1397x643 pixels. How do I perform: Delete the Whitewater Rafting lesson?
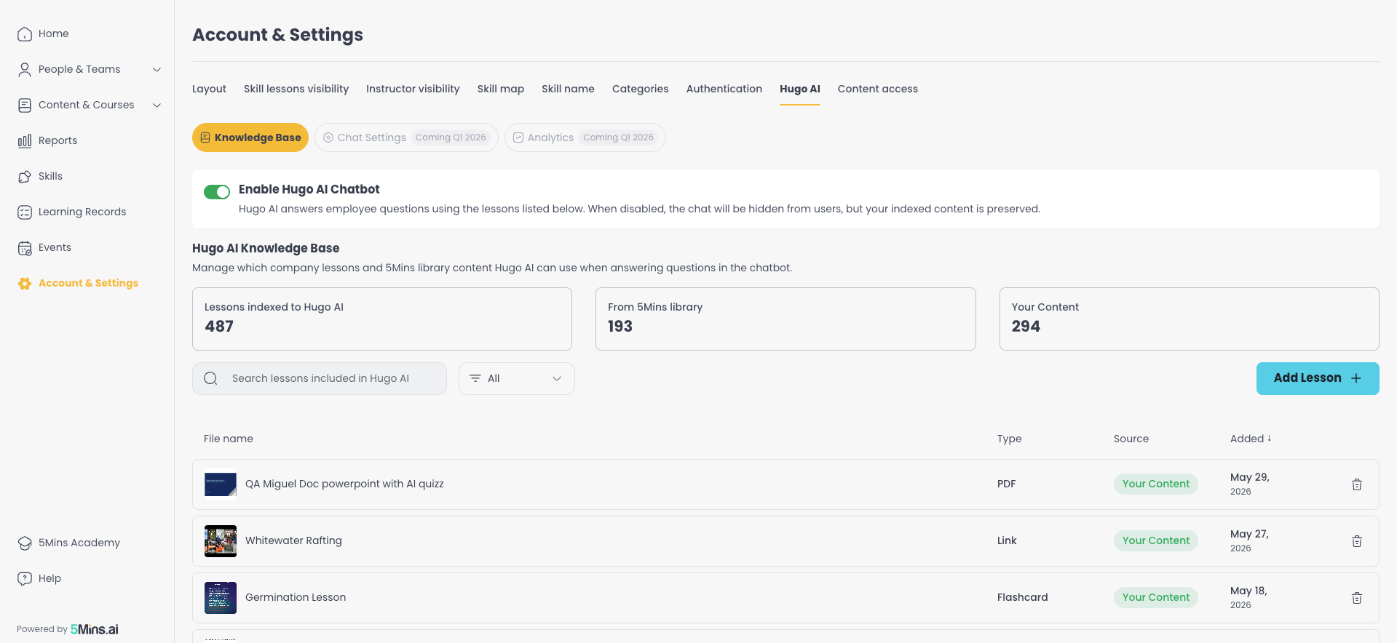click(1357, 541)
